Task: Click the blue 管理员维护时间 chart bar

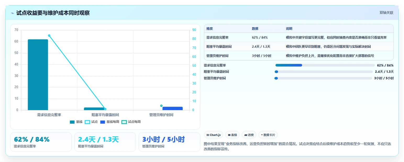Action: (x=173, y=108)
